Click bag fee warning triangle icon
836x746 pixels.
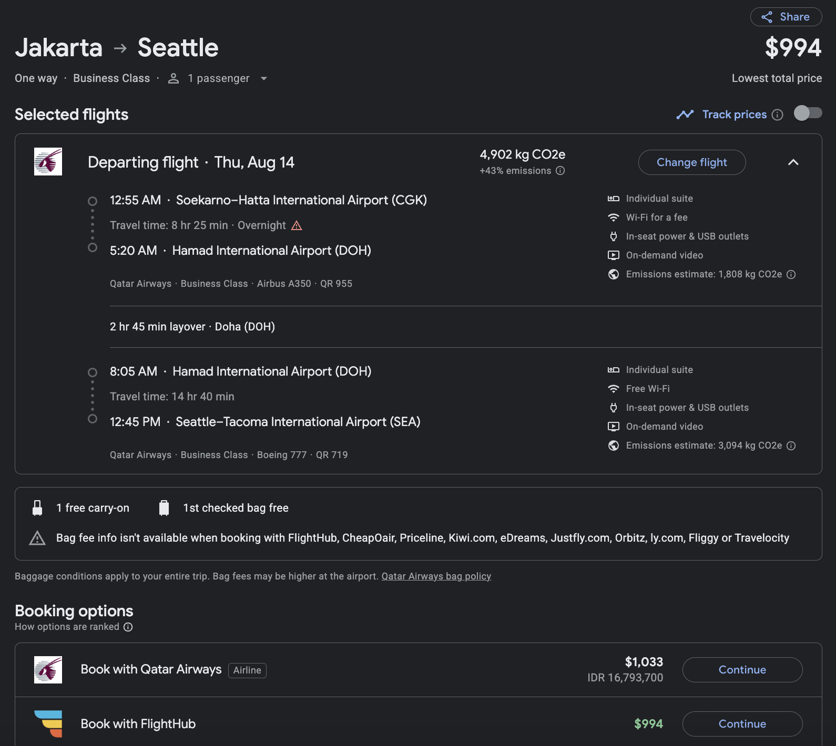37,538
